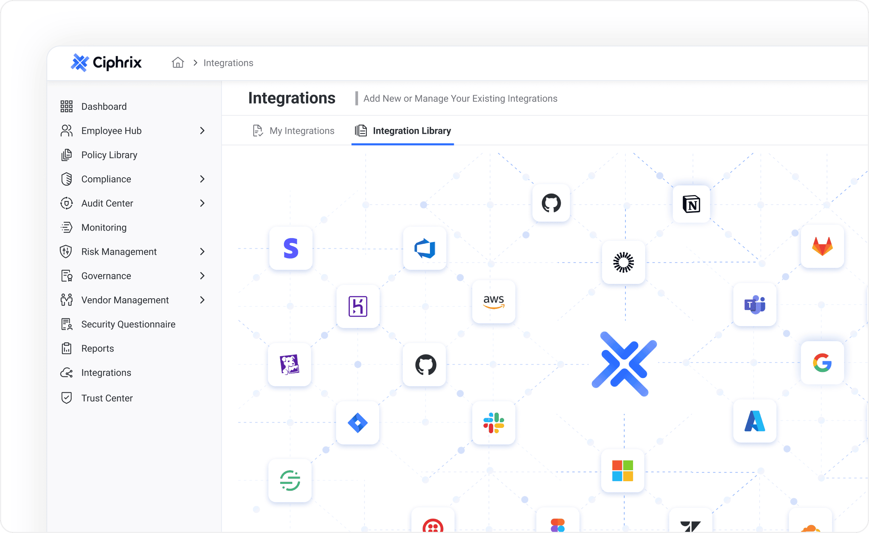The image size is (869, 533).
Task: Click the Ciphrix logo
Action: 106,62
